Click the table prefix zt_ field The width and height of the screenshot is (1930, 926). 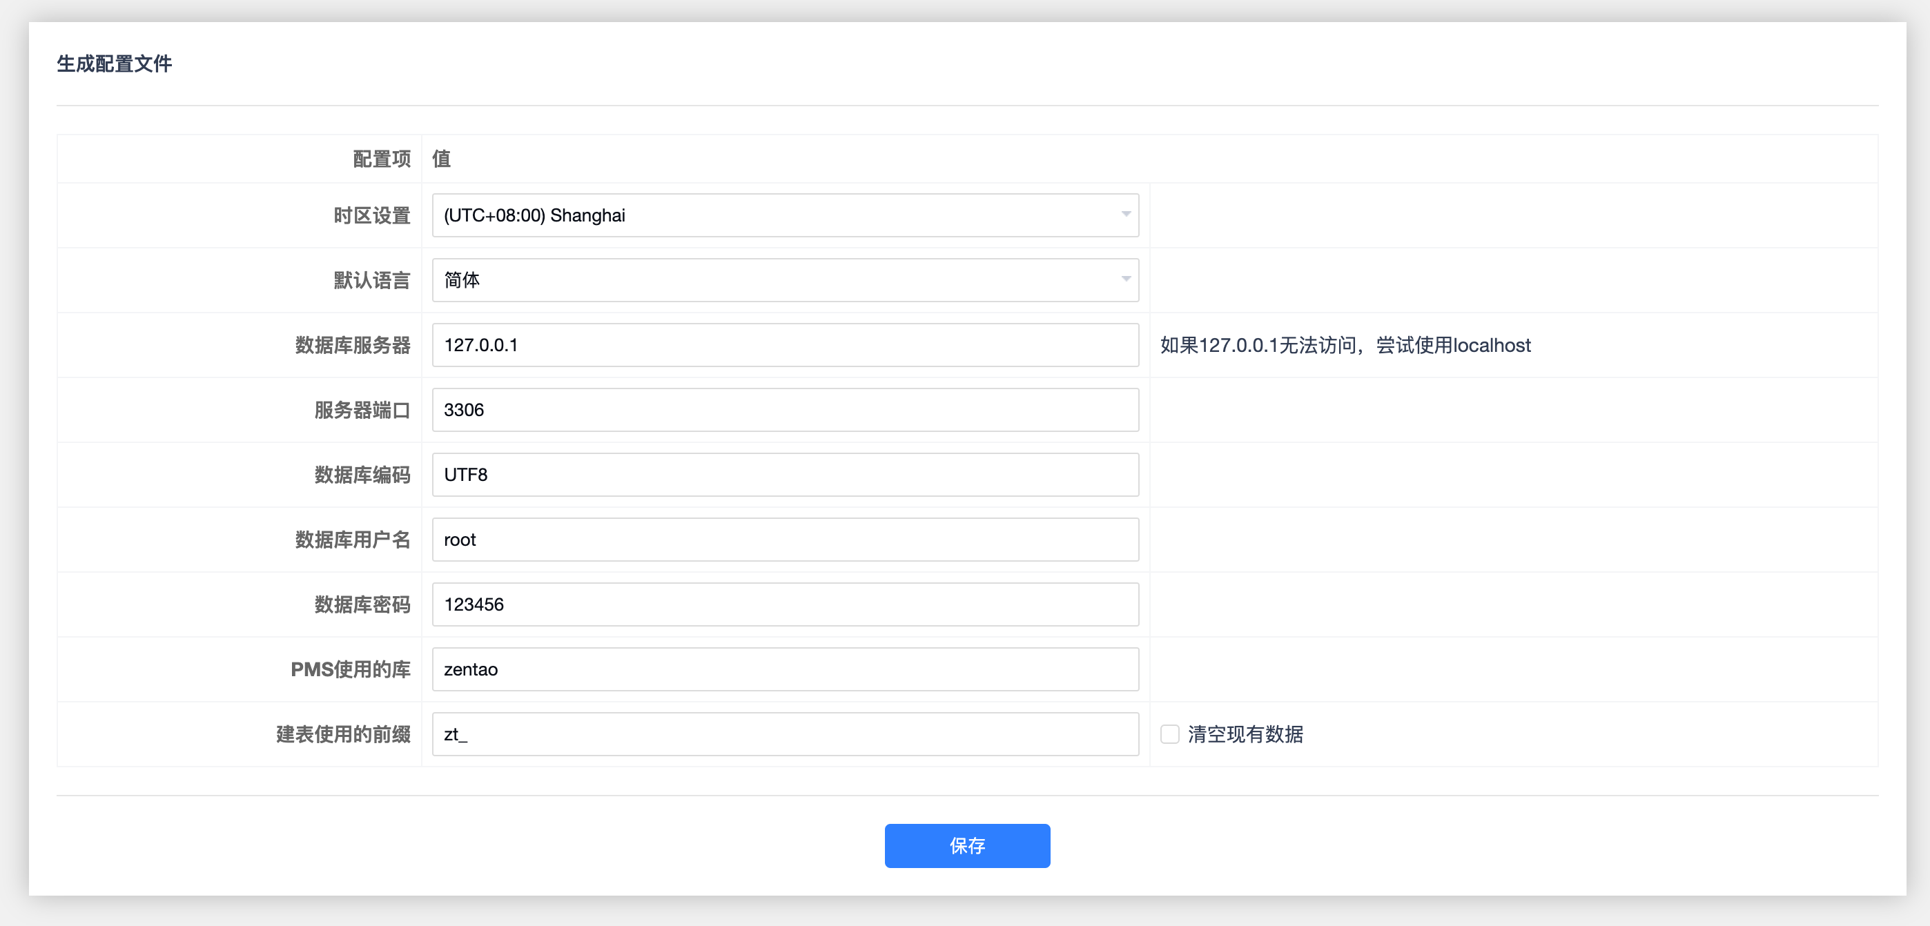click(786, 734)
